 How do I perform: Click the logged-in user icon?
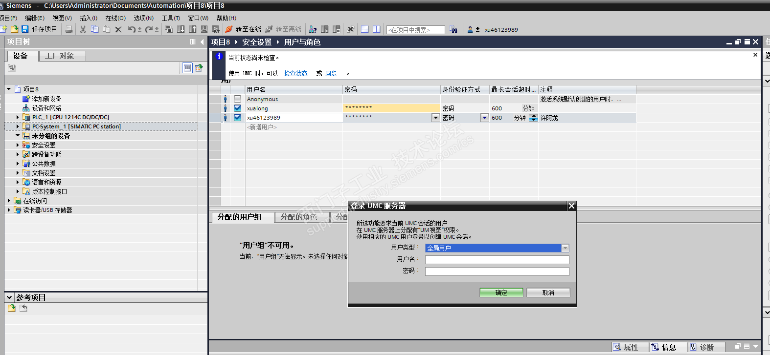pyautogui.click(x=470, y=29)
